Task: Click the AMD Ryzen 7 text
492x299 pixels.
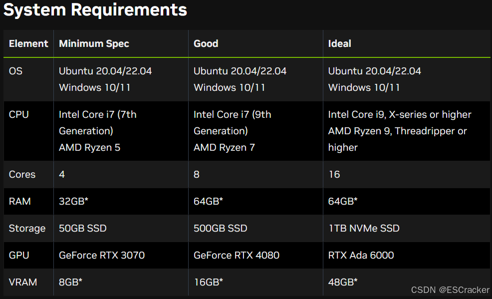Action: 224,147
